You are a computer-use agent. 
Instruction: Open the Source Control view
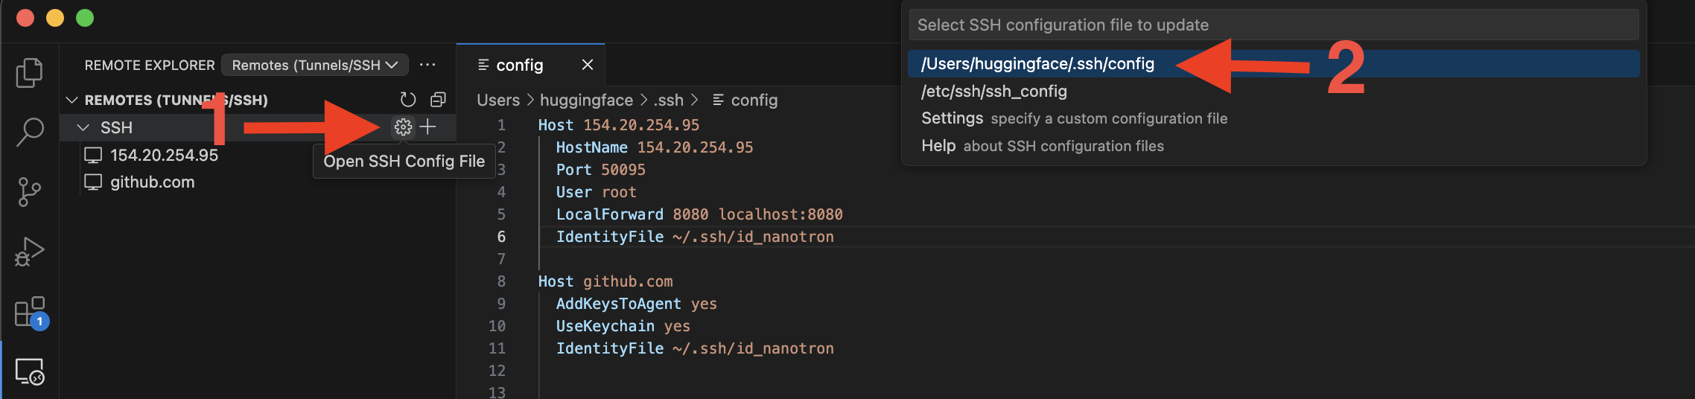coord(29,191)
